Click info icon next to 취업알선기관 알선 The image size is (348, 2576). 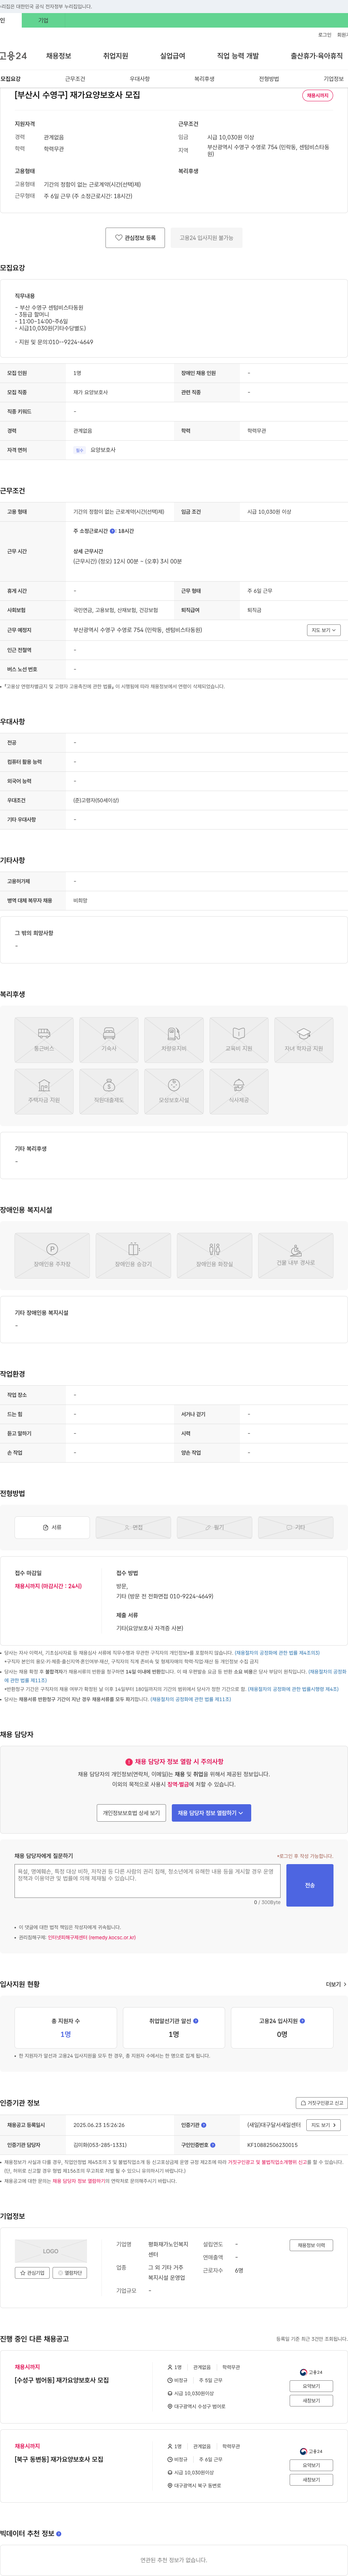(195, 2021)
